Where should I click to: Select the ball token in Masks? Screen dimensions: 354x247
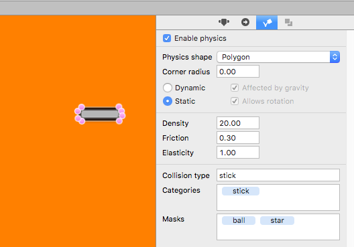239,220
